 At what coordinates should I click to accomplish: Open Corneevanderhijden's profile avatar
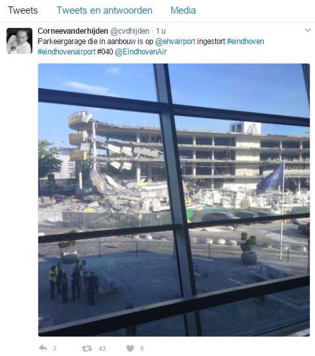pyautogui.click(x=19, y=41)
